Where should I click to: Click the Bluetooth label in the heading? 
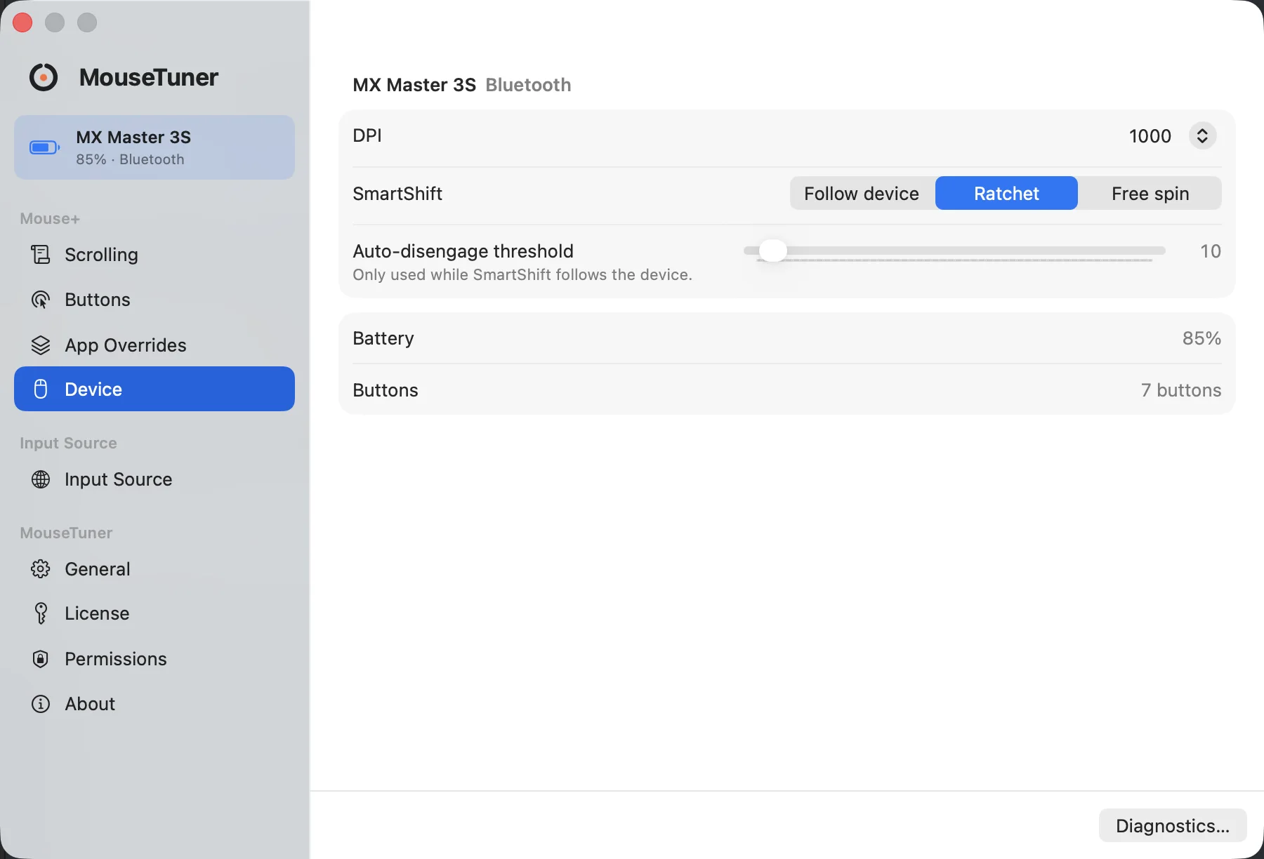pos(528,85)
